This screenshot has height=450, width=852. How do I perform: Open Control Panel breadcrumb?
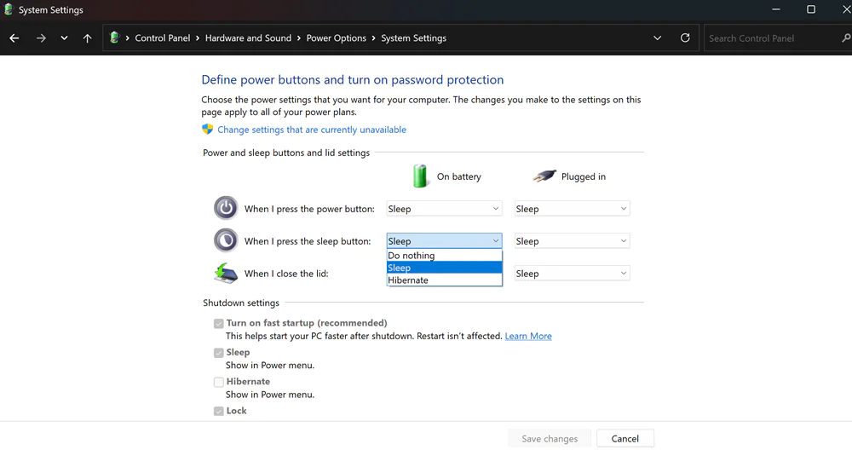click(x=163, y=38)
